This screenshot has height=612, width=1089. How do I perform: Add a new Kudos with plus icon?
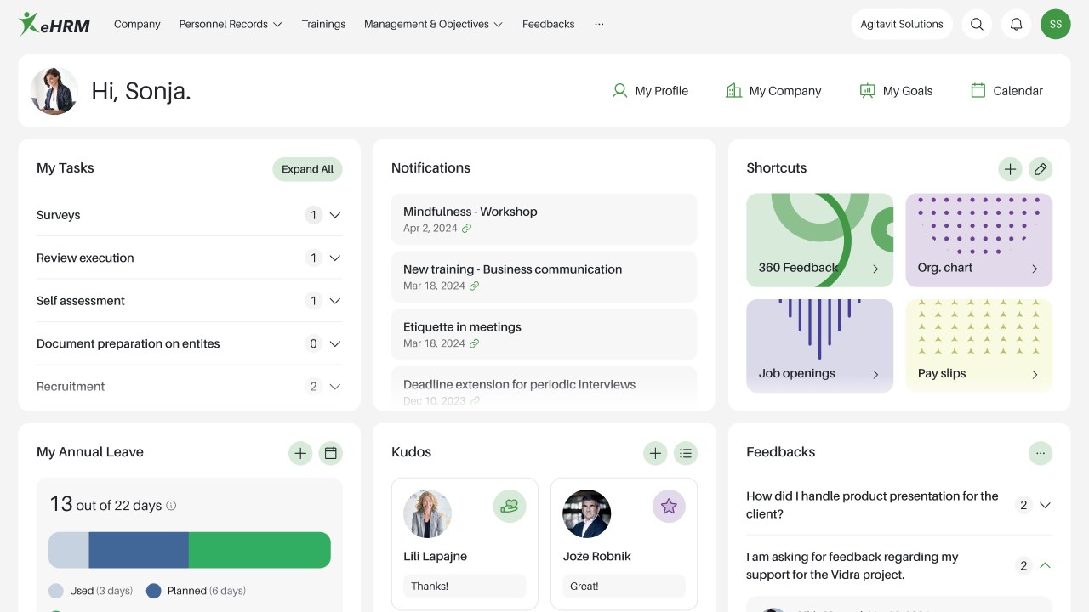click(655, 453)
